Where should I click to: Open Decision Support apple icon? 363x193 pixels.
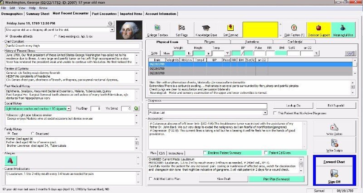coord(319,28)
